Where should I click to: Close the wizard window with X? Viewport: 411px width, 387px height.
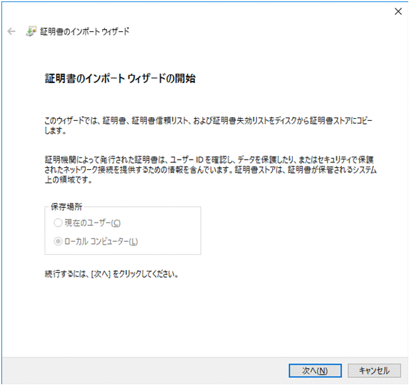tap(398, 11)
